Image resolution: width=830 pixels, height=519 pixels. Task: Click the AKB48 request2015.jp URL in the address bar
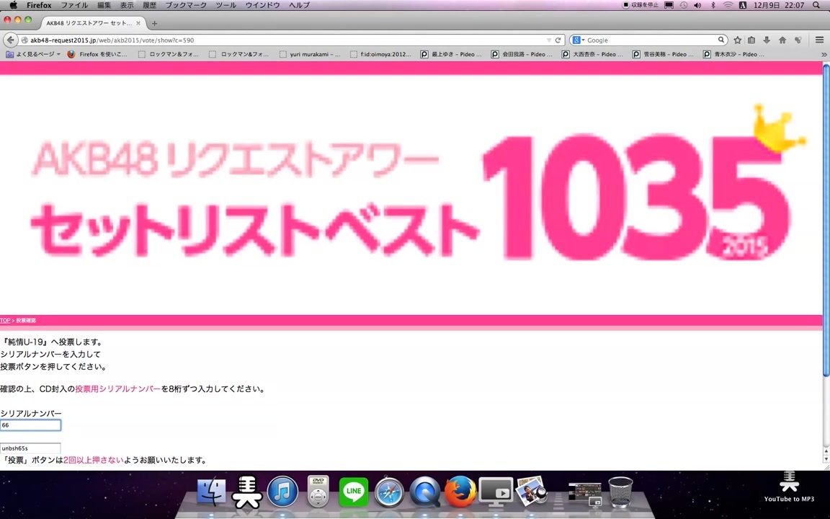[112, 40]
